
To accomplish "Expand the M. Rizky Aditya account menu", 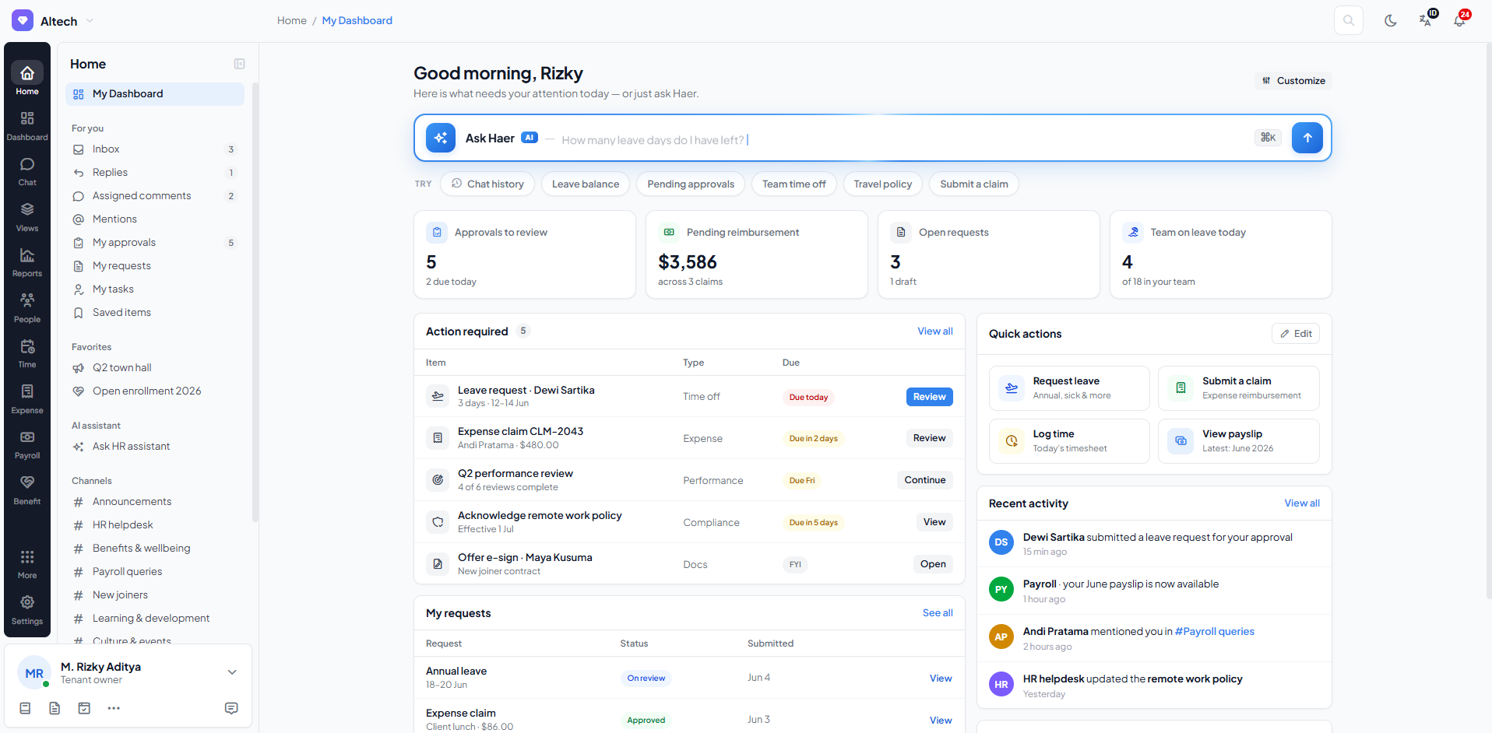I will (232, 672).
